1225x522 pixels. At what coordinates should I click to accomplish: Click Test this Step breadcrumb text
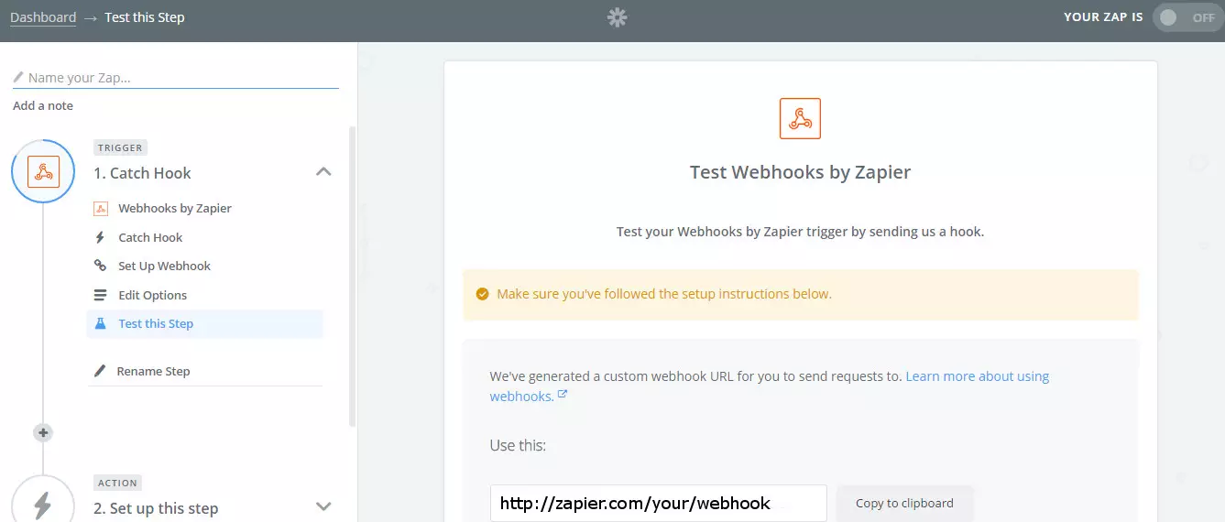pyautogui.click(x=145, y=17)
